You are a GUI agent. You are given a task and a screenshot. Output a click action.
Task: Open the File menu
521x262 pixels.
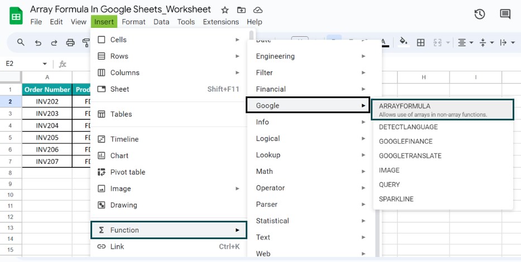pos(36,22)
